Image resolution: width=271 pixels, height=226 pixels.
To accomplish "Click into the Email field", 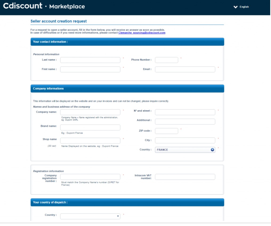I will (x=185, y=69).
